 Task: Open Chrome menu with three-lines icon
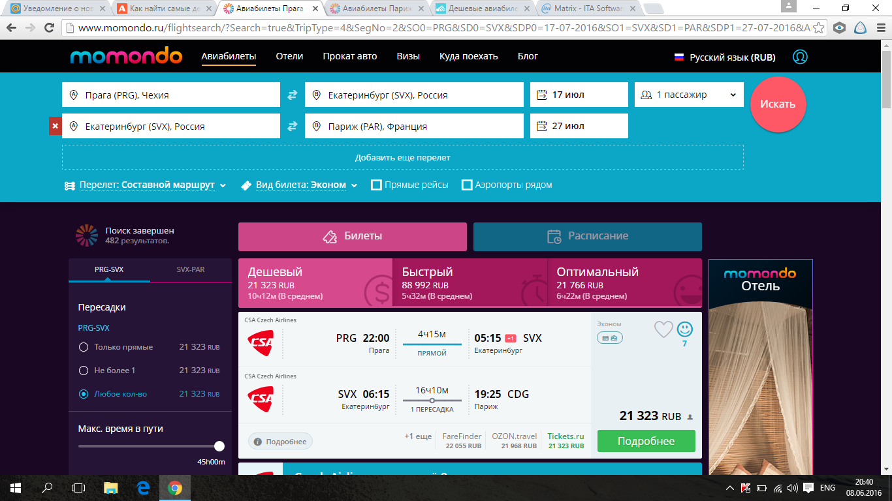coord(880,28)
